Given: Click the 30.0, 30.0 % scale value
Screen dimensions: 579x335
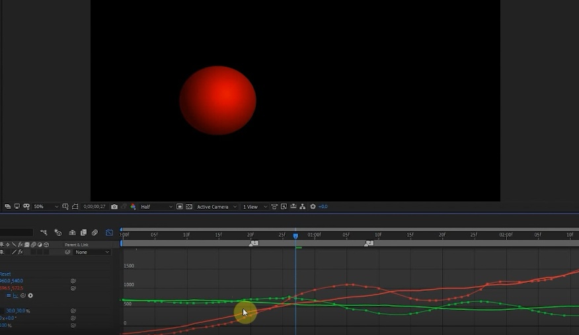Looking at the screenshot, I should 18,311.
